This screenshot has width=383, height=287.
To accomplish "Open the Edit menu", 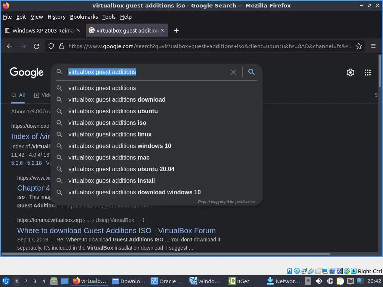I will 21,17.
